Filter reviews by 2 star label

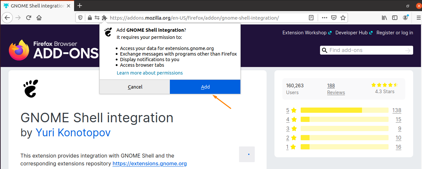(291, 138)
